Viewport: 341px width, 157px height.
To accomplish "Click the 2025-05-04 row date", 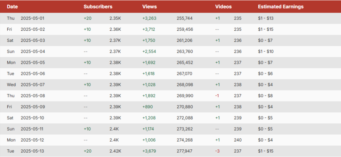I will [x=33, y=52].
